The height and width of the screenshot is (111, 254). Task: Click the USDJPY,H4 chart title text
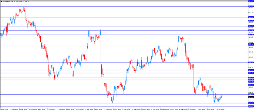tap(7, 2)
